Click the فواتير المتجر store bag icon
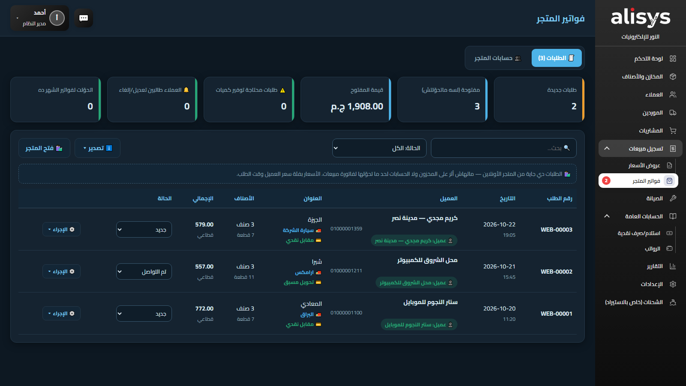The image size is (686, 386). [x=669, y=181]
